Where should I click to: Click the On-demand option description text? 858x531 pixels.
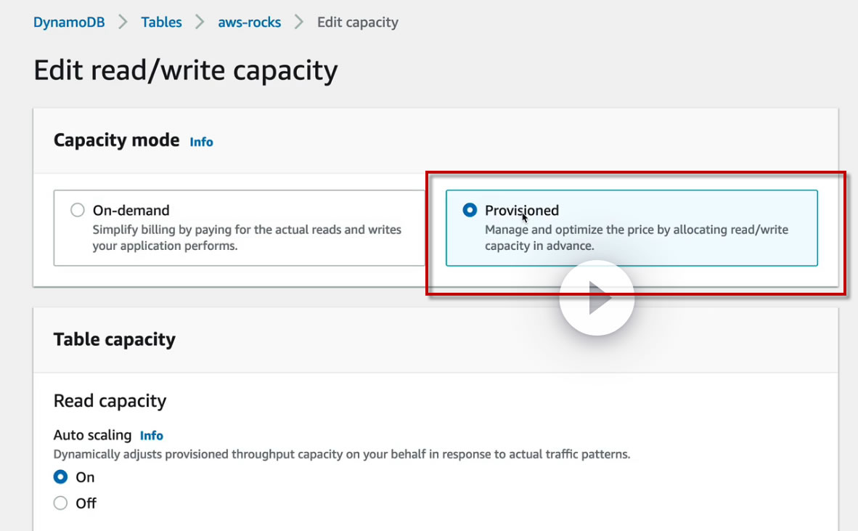(247, 238)
